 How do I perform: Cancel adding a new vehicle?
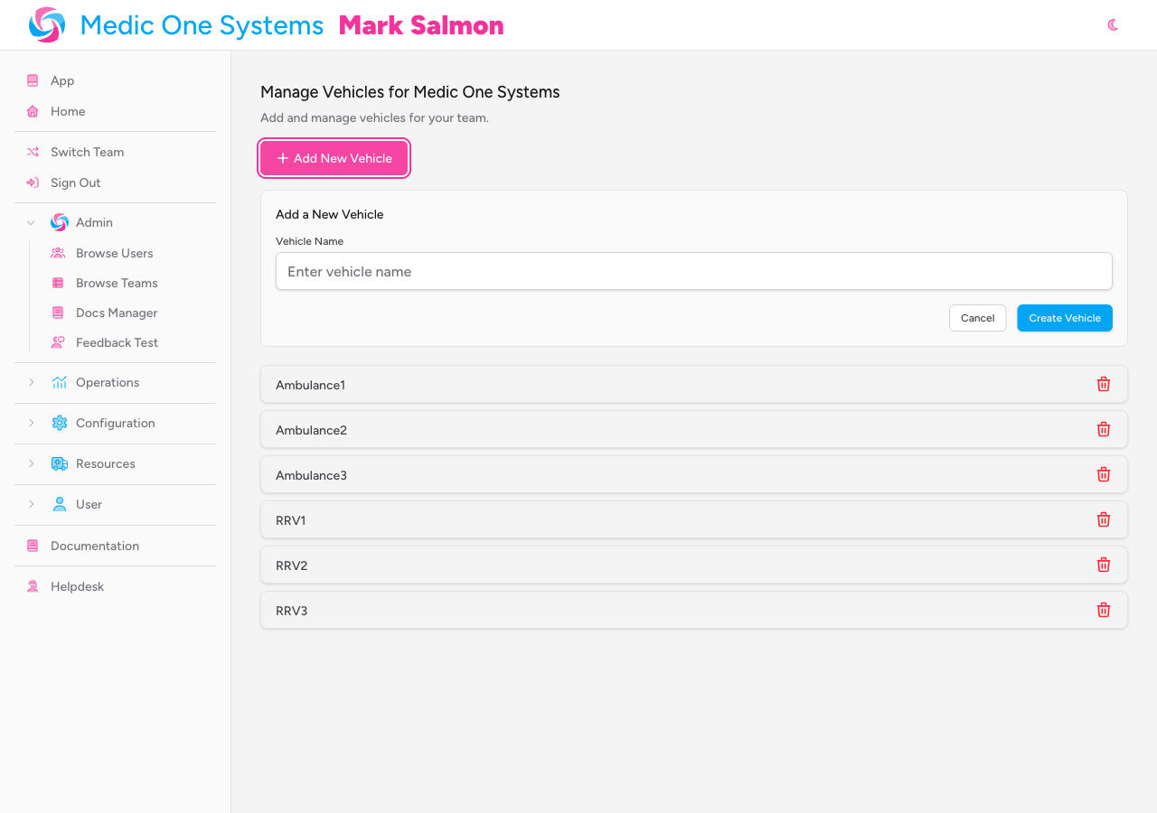coord(977,318)
